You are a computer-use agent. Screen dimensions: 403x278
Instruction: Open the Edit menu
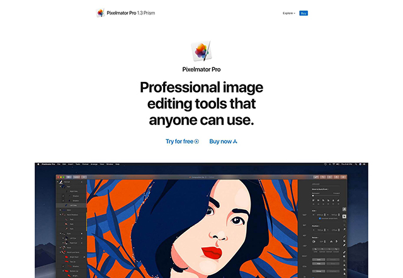tap(64, 165)
